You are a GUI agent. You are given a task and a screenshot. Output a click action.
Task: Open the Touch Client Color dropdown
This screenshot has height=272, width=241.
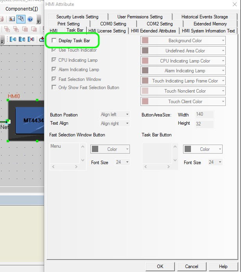click(183, 101)
